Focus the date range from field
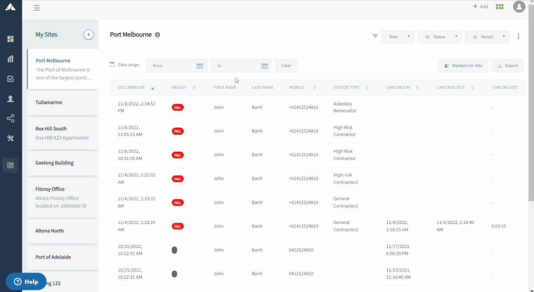This screenshot has height=292, width=534. pyautogui.click(x=177, y=66)
